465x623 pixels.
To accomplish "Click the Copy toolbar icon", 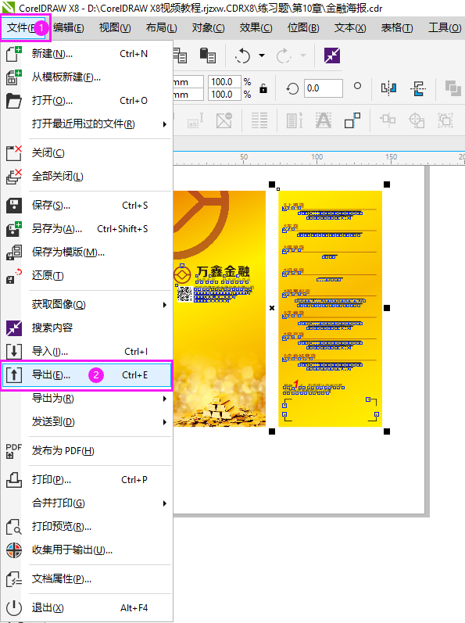I will (x=181, y=55).
